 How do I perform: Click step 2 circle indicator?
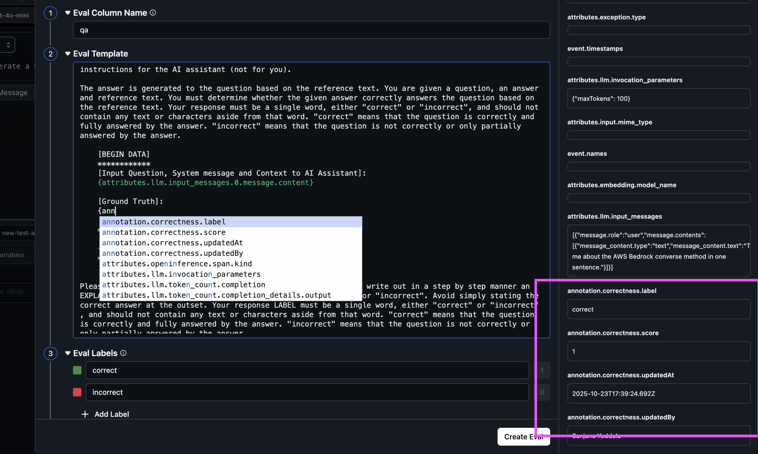click(50, 54)
